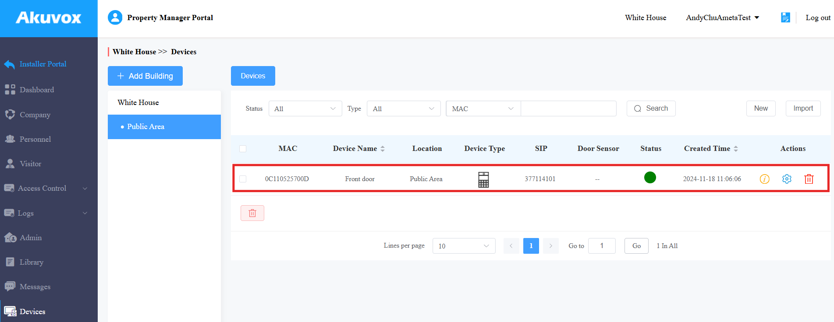Click the Installer Portal back arrow icon
The height and width of the screenshot is (322, 834).
[x=9, y=64]
